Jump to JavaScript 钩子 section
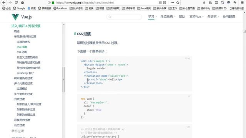246x138 pixels. (25, 73)
